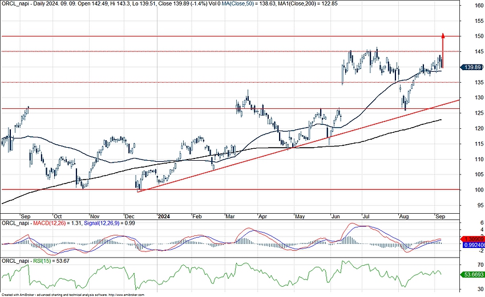Click the Oct label on the date axis
Image resolution: width=485 pixels, height=297 pixels.
pyautogui.click(x=58, y=217)
